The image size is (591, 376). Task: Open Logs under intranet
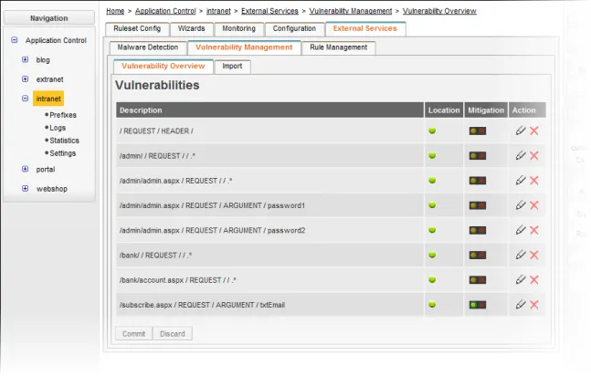[x=58, y=128]
